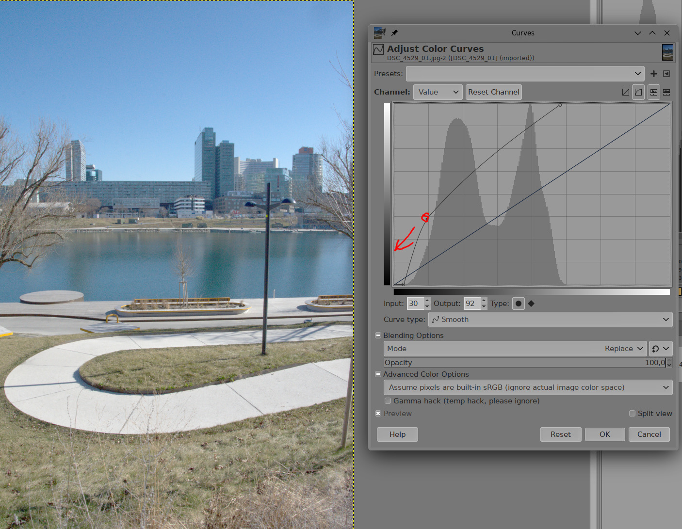Select the corner control point type
Viewport: 682px width, 529px height.
click(x=531, y=304)
